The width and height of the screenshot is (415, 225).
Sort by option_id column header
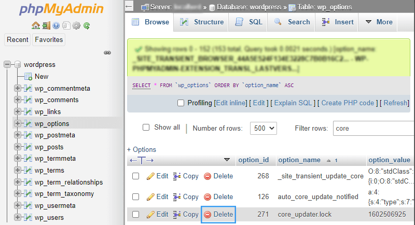(253, 160)
